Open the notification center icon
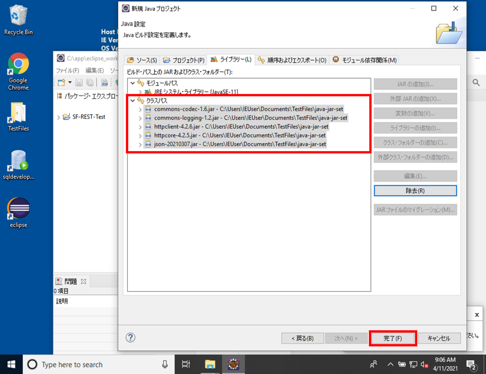Image resolution: width=486 pixels, height=374 pixels. [x=471, y=364]
